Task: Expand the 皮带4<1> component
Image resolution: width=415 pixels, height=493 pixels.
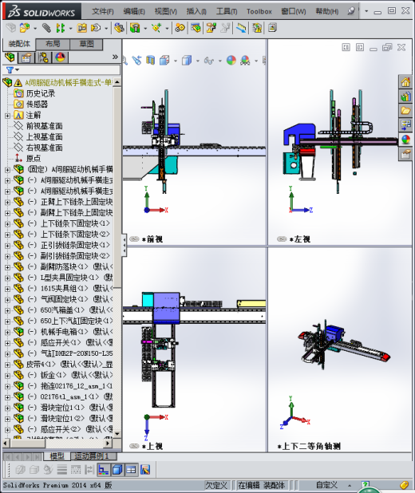Action: click(x=7, y=365)
